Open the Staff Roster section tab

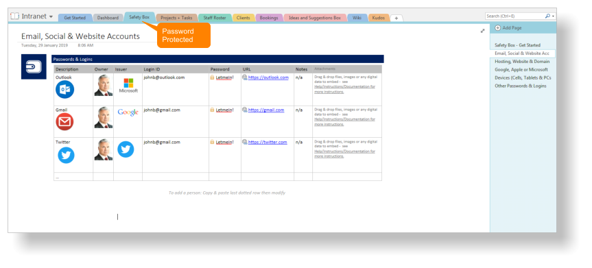(x=215, y=18)
